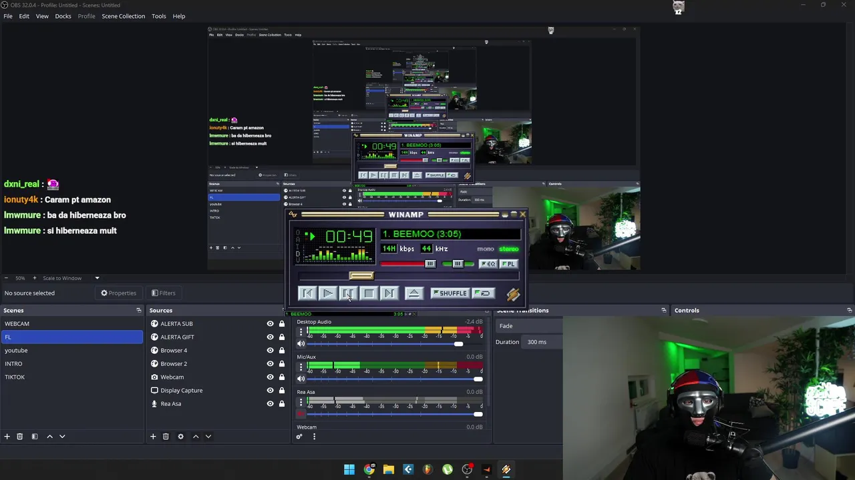Add a new source with plus icon
This screenshot has width=855, height=480.
coord(153,437)
